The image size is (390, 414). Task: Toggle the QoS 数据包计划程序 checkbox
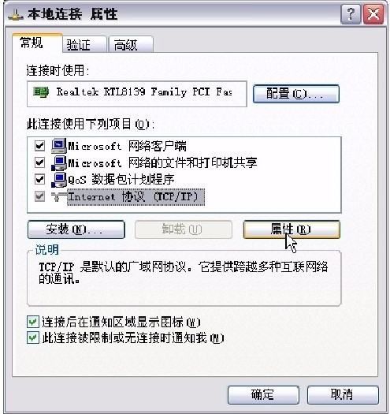pyautogui.click(x=39, y=180)
